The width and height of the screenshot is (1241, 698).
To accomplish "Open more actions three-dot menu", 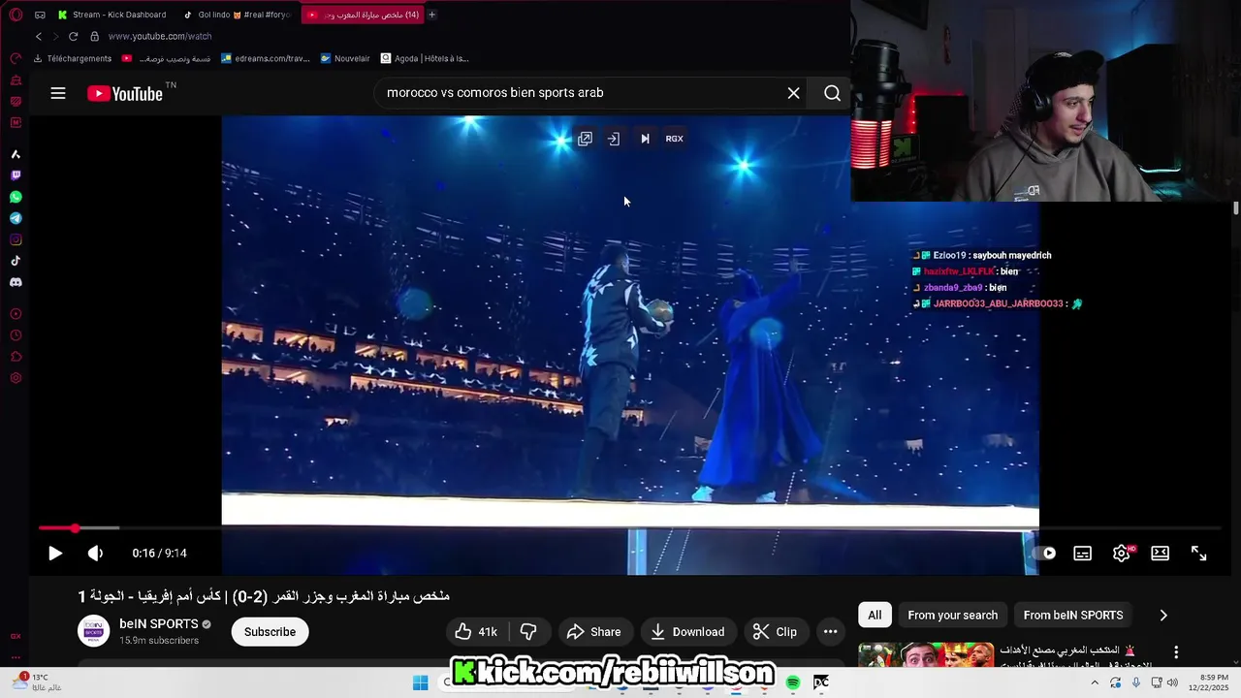I will point(830,631).
